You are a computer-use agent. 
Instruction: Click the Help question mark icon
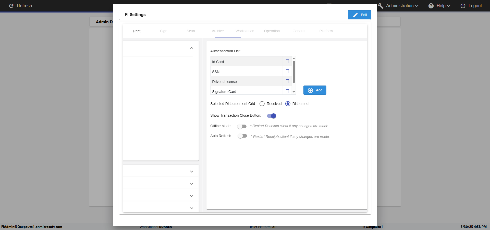tap(431, 6)
